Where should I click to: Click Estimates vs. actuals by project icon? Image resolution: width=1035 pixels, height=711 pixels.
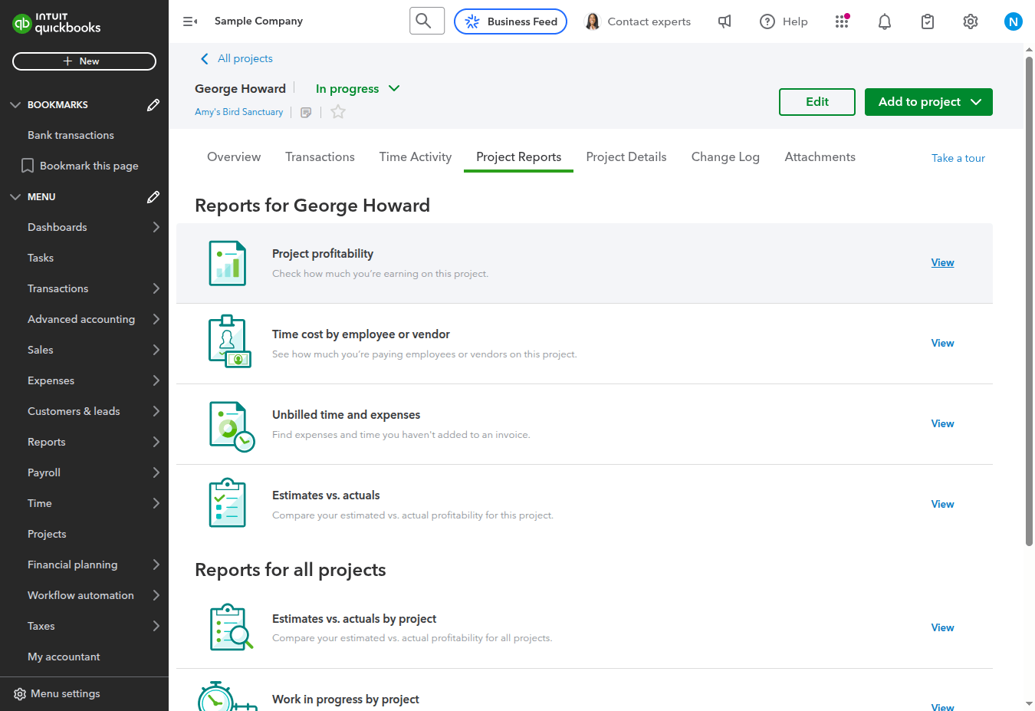[x=231, y=627]
